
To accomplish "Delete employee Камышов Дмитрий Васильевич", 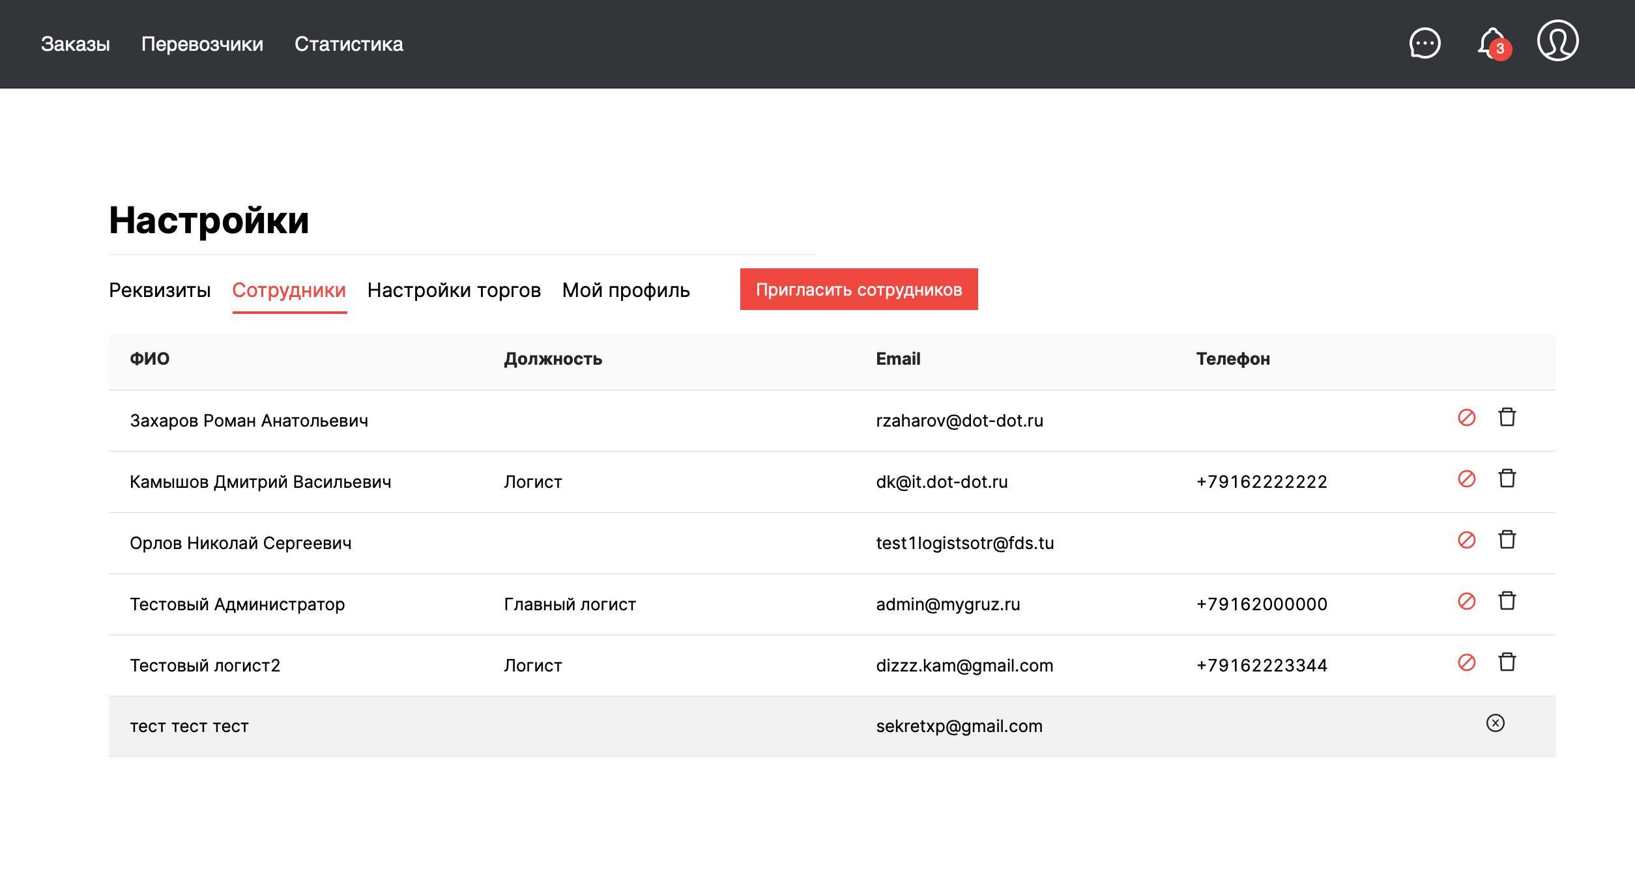I will pyautogui.click(x=1507, y=478).
